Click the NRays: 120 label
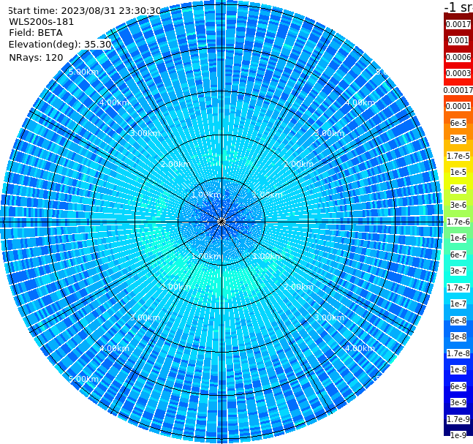Screen dimensions: 473x444 36,57
